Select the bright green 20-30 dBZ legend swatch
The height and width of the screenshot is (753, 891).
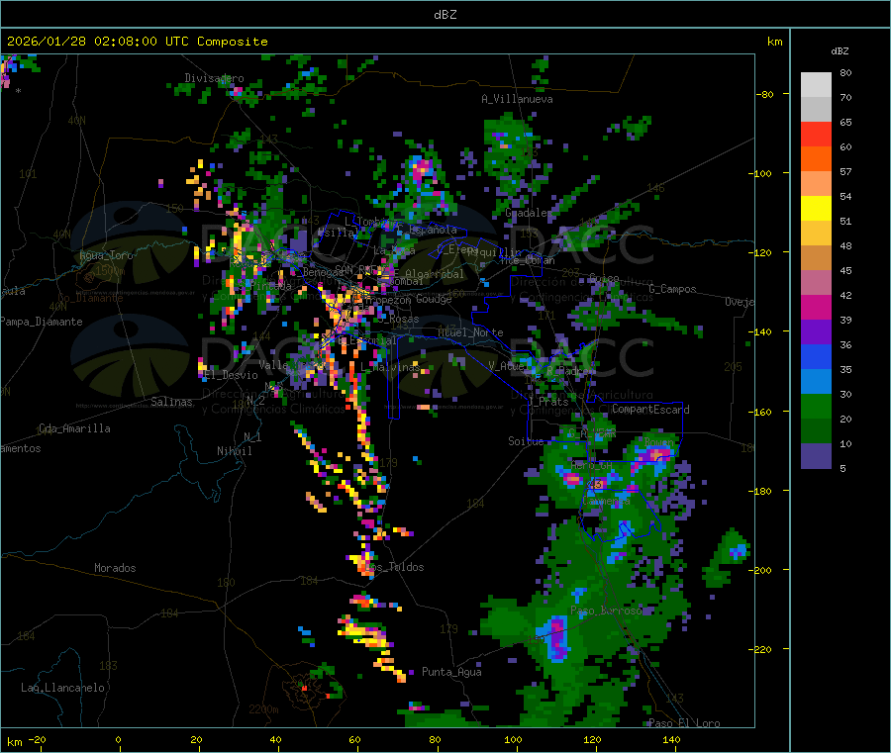click(816, 406)
